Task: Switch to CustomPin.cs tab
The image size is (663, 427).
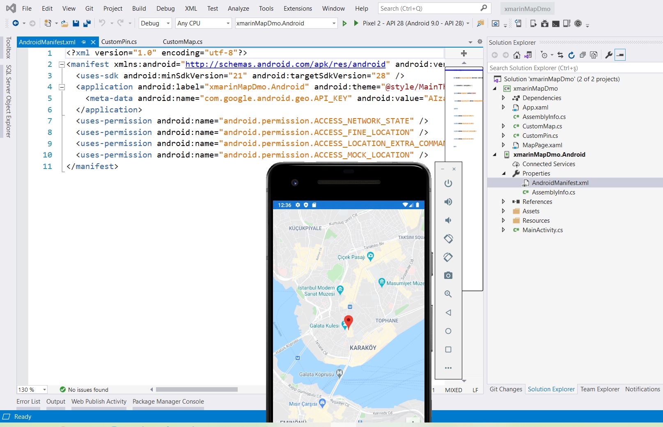Action: click(119, 42)
